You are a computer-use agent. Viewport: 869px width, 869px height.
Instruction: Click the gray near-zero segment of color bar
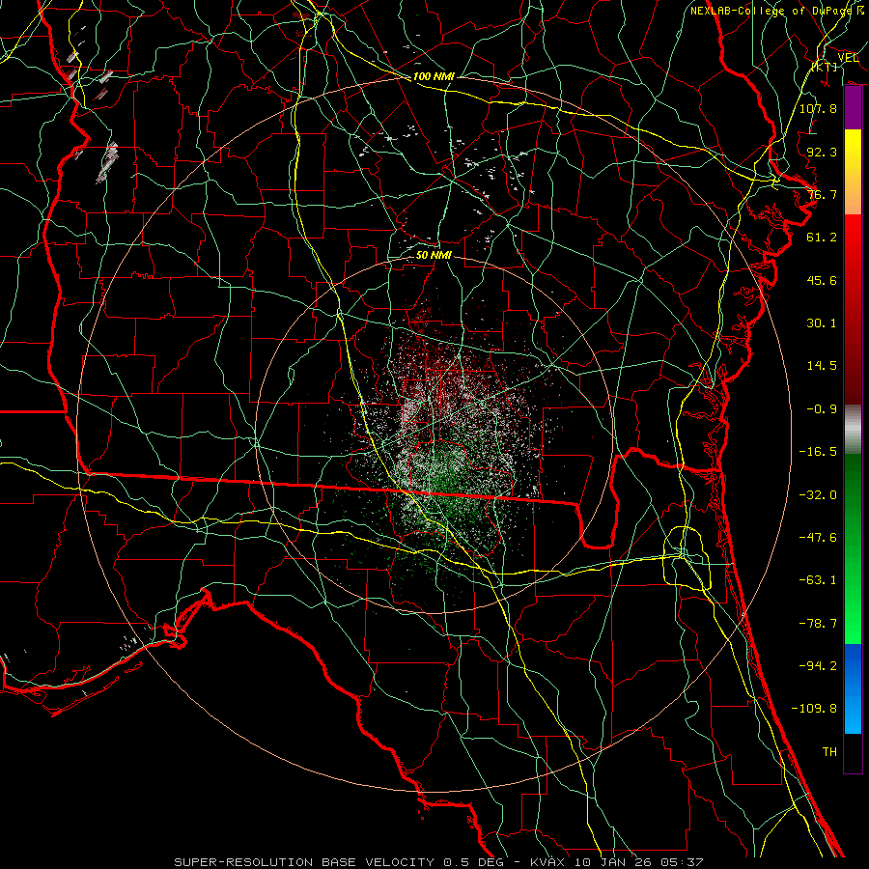pyautogui.click(x=853, y=430)
